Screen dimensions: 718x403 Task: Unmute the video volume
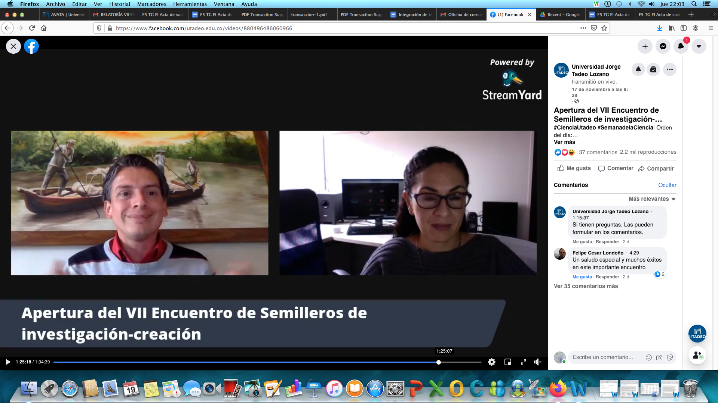tap(537, 362)
